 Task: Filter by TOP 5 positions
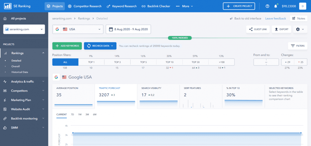[x=143, y=62]
